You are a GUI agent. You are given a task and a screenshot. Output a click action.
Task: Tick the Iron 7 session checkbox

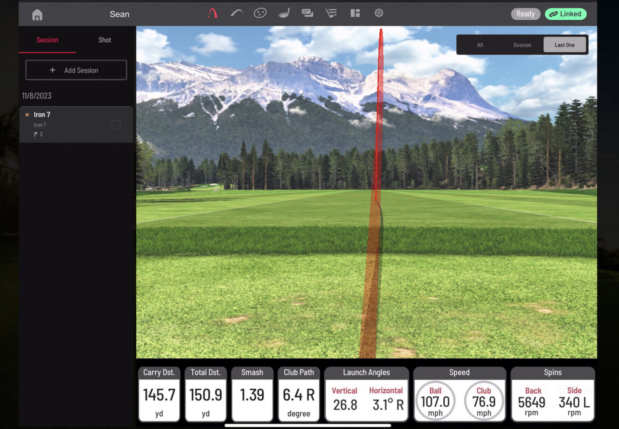coord(116,125)
